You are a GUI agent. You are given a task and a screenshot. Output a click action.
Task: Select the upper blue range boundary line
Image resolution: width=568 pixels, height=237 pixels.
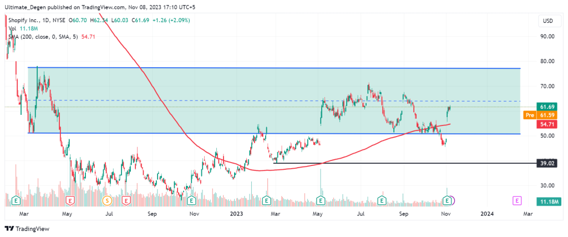(274, 68)
